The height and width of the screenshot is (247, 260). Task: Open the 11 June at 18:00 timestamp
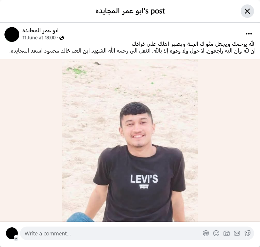coord(39,38)
